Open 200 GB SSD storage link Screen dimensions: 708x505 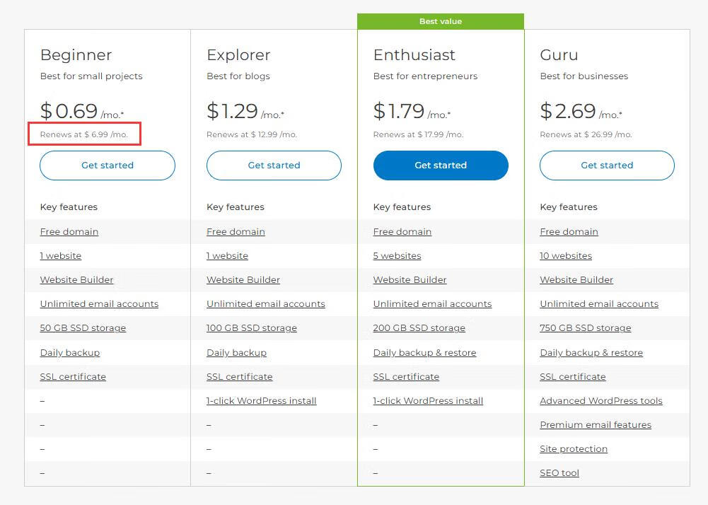click(419, 328)
